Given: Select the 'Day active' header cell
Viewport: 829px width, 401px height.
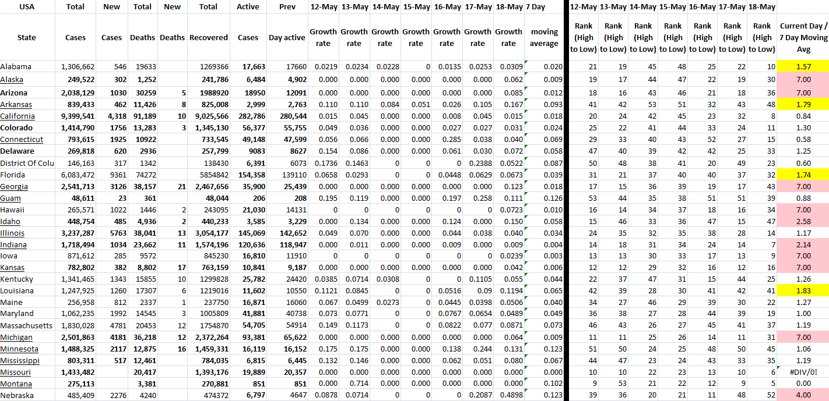Looking at the screenshot, I should tap(287, 37).
